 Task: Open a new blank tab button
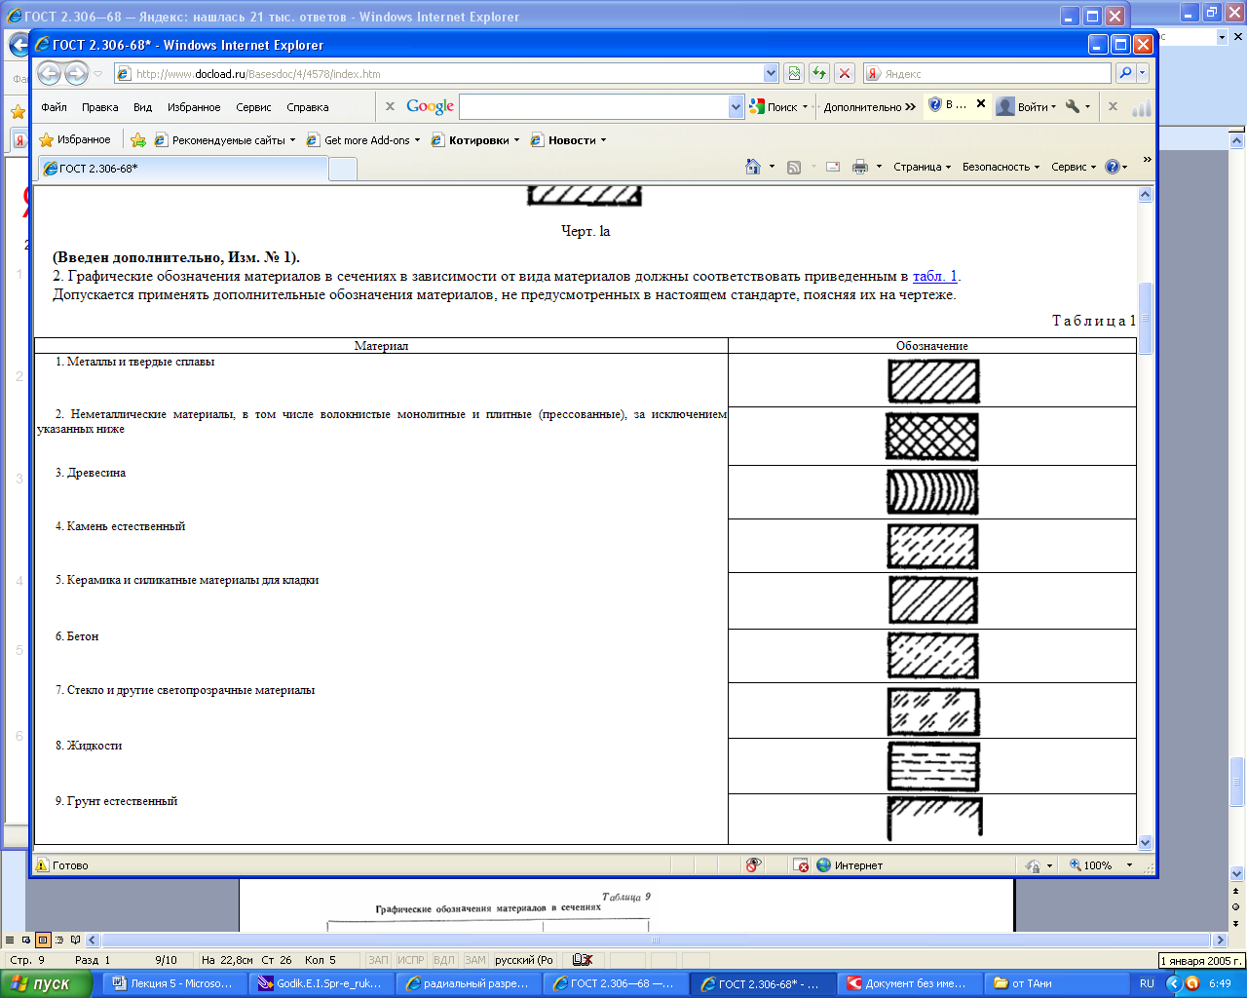tap(343, 169)
